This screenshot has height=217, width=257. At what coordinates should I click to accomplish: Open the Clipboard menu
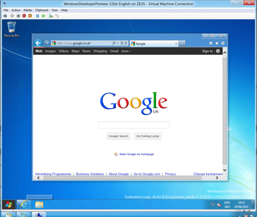pyautogui.click(x=42, y=10)
